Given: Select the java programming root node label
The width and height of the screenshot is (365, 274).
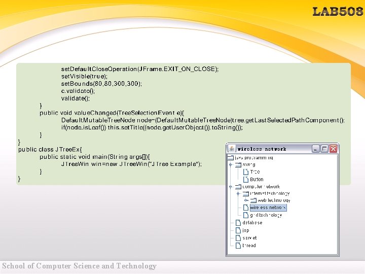Looking at the screenshot, I should point(254,158).
